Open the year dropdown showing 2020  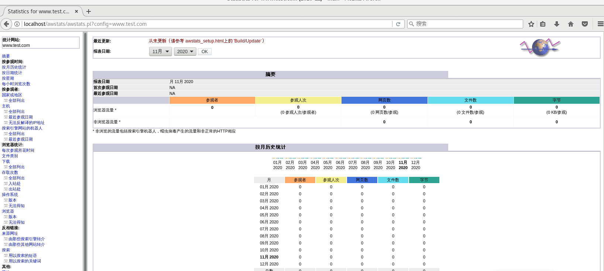point(185,51)
